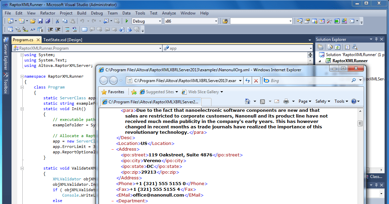Click the home icon in Internet Explorer
This screenshot has width=389, height=204.
247,101
